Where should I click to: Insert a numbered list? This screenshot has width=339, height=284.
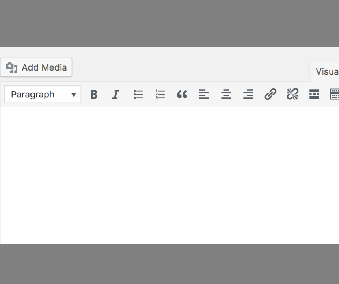tap(160, 94)
